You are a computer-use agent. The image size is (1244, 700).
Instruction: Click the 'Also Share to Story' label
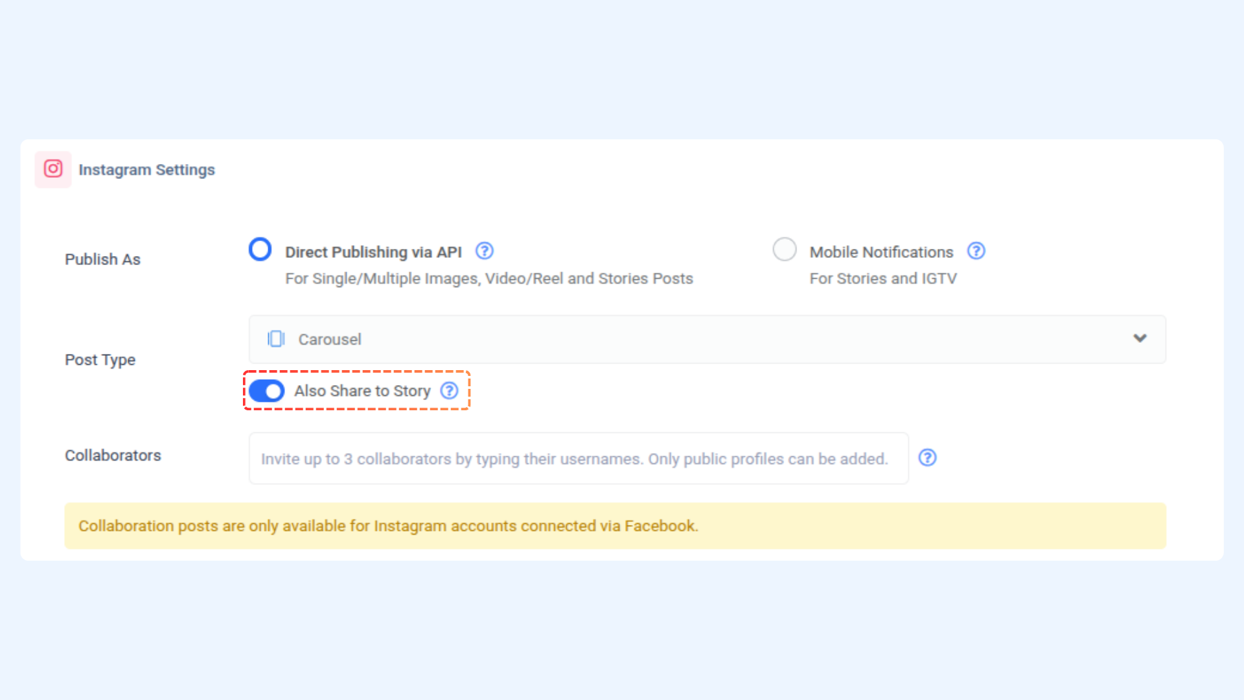coord(362,391)
